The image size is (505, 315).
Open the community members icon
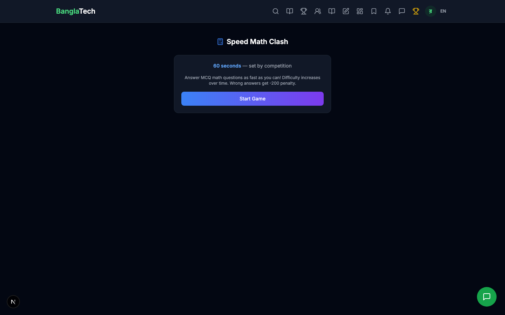318,11
